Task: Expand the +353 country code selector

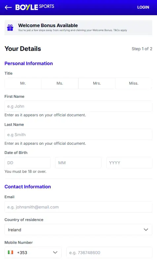Action: [33, 252]
